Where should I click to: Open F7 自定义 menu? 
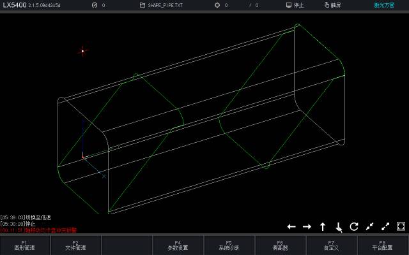pos(331,245)
